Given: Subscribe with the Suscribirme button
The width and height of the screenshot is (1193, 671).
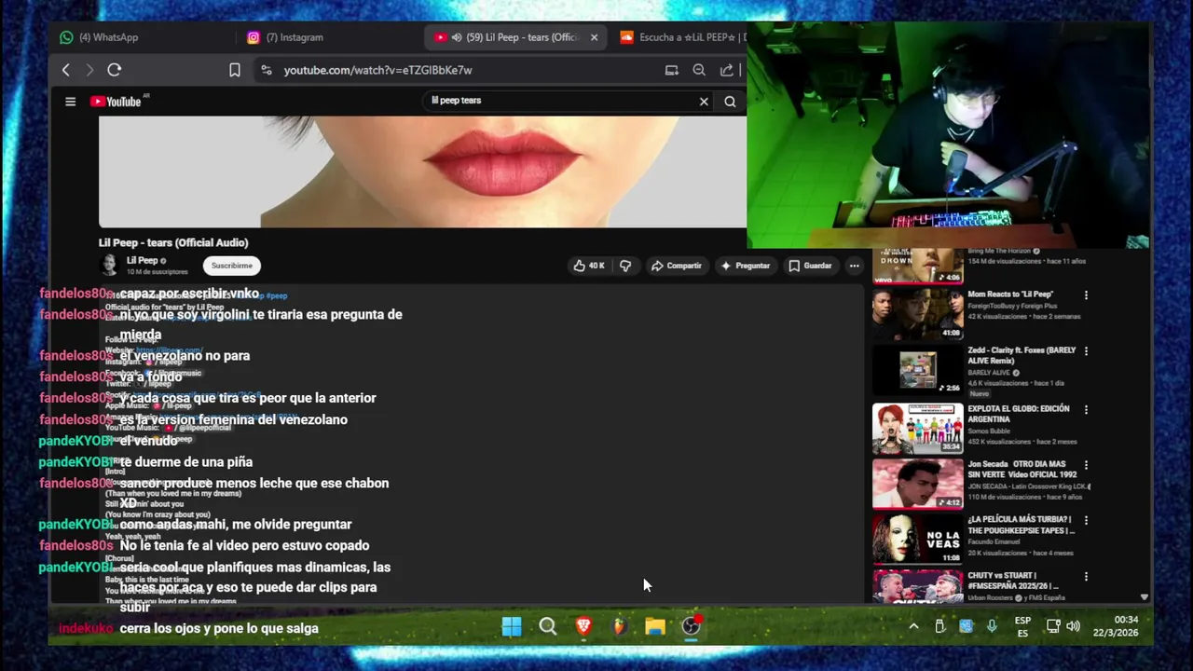Looking at the screenshot, I should (x=232, y=266).
